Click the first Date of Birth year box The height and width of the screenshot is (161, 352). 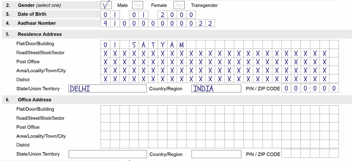pyautogui.click(x=162, y=14)
